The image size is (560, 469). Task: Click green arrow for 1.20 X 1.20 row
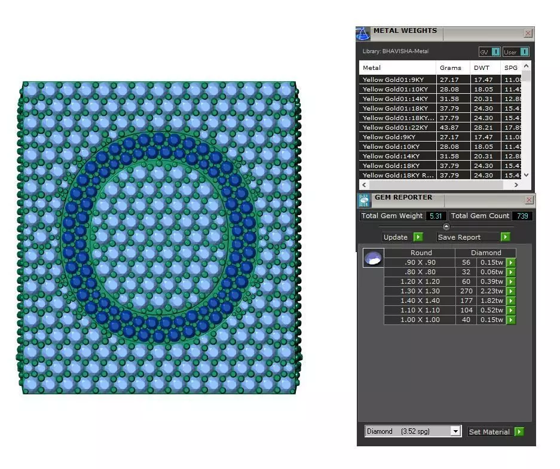[511, 282]
